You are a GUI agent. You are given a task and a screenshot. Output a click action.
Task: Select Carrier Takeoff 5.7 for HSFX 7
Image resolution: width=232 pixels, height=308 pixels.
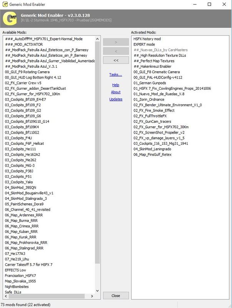[x=28, y=264]
